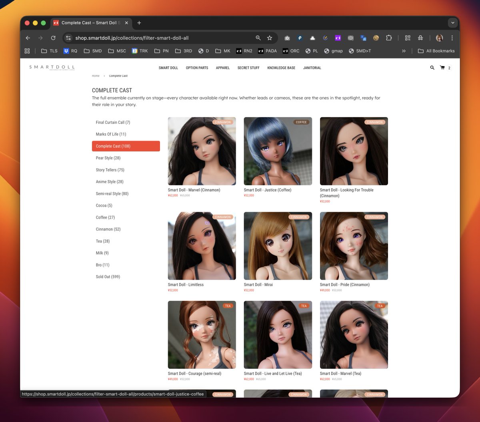Image resolution: width=480 pixels, height=422 pixels.
Task: Open a new browser tab
Action: 139,23
